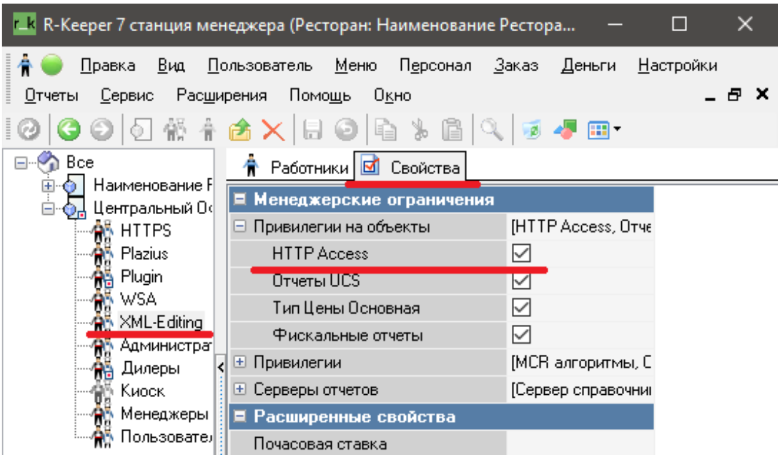Click the gray undo icon
The width and height of the screenshot is (781, 466).
click(346, 130)
